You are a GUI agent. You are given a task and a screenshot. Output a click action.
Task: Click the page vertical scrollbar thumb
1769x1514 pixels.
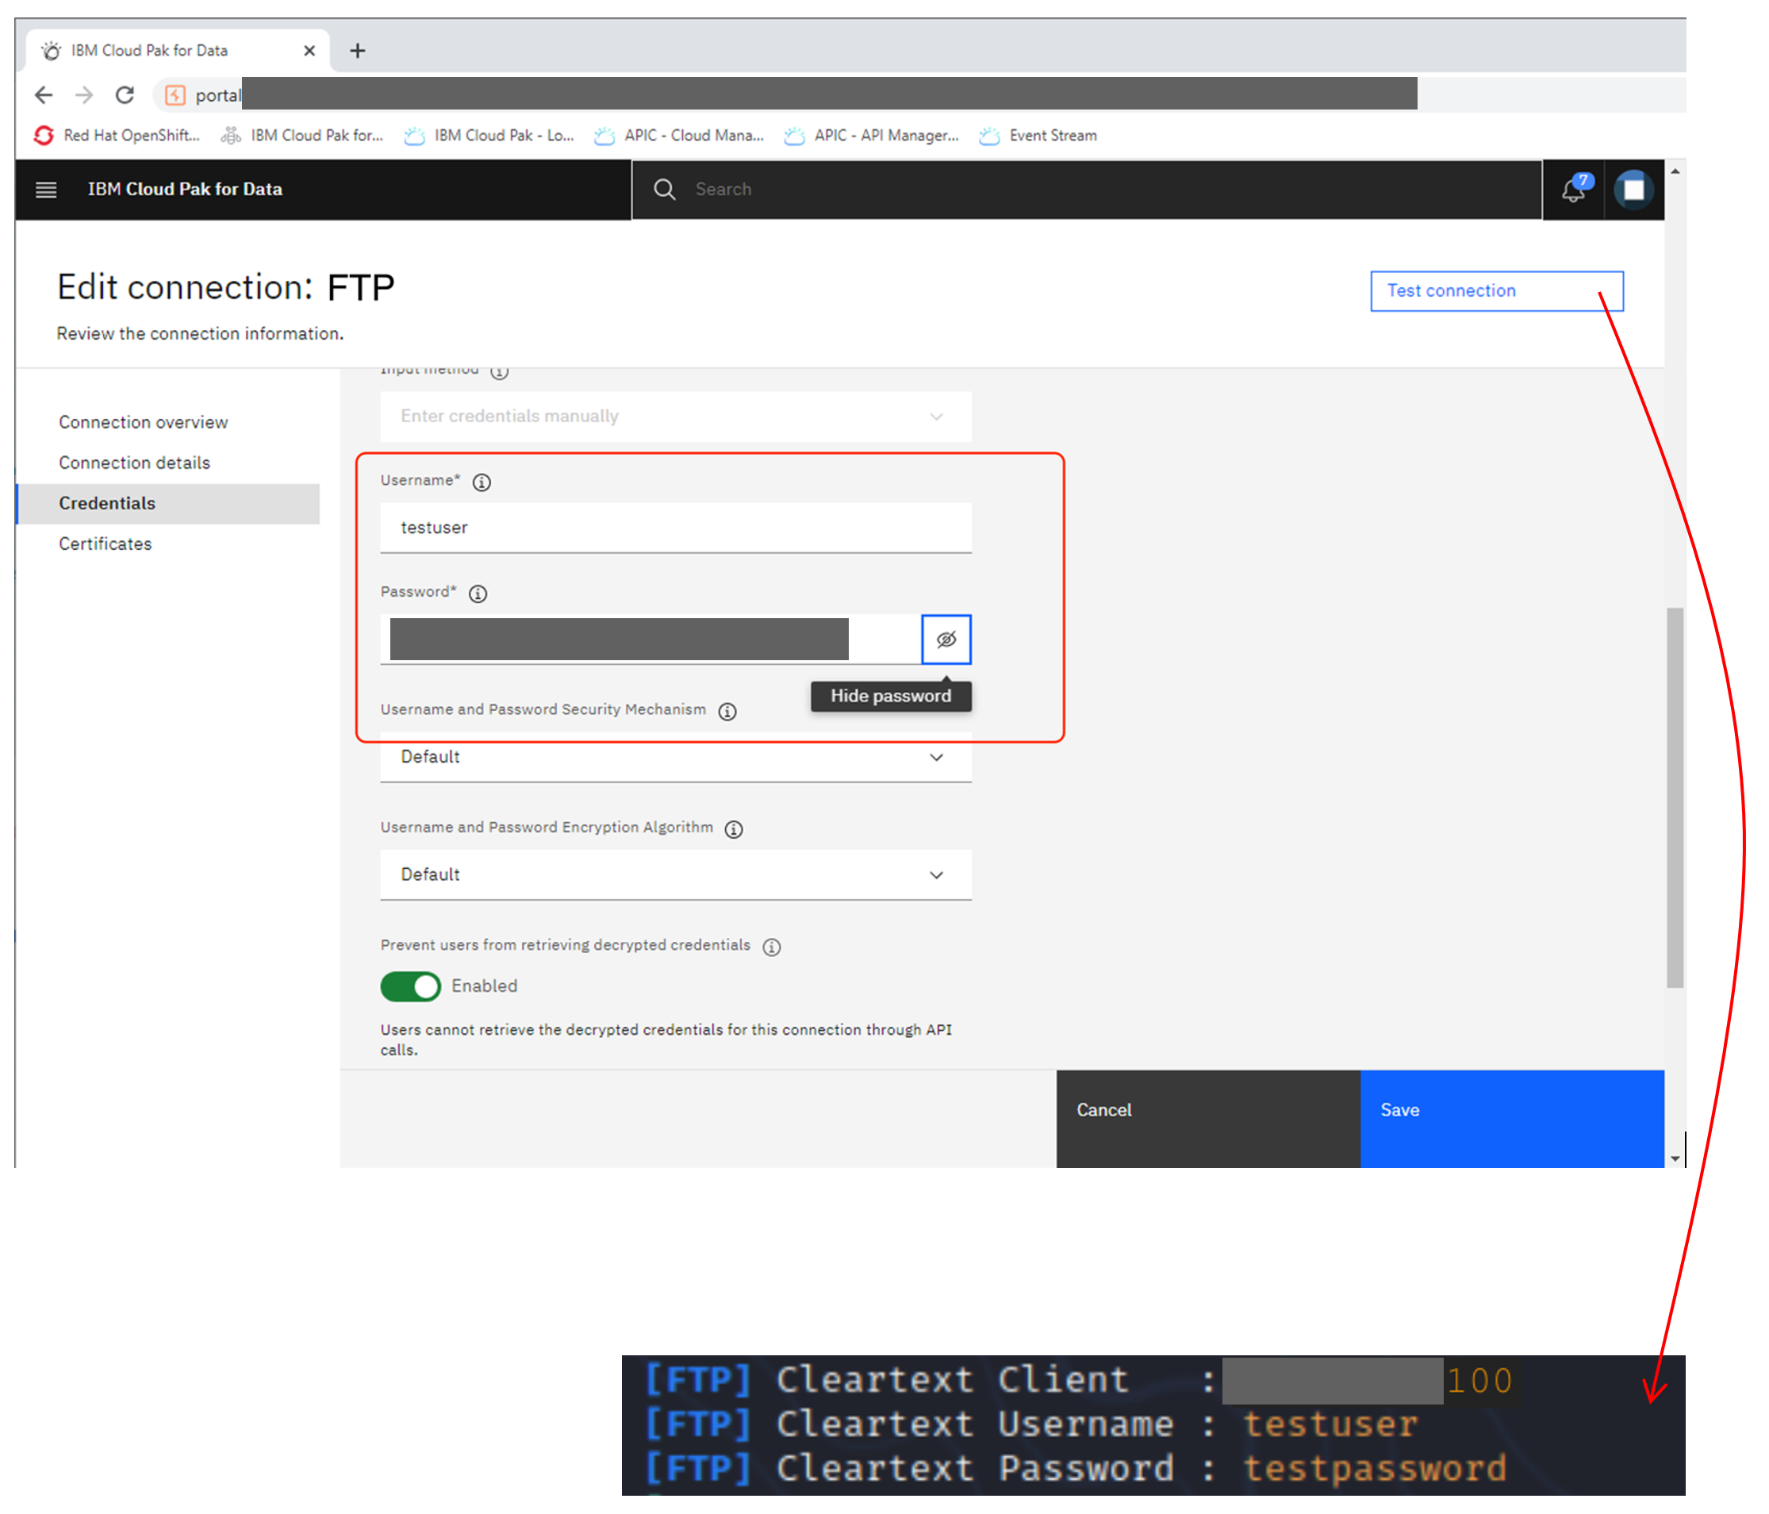[1675, 797]
